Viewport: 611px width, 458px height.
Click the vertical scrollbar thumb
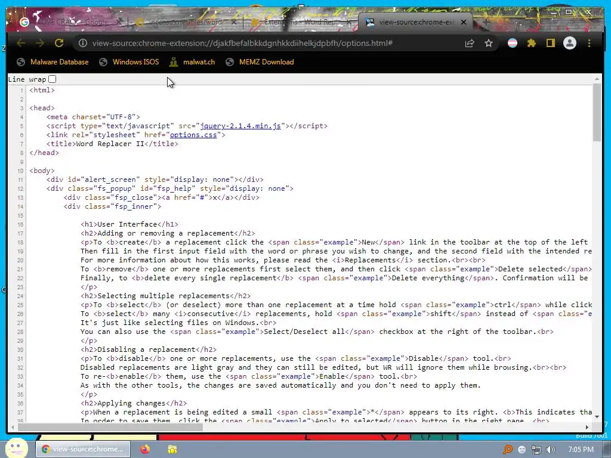tap(597, 113)
